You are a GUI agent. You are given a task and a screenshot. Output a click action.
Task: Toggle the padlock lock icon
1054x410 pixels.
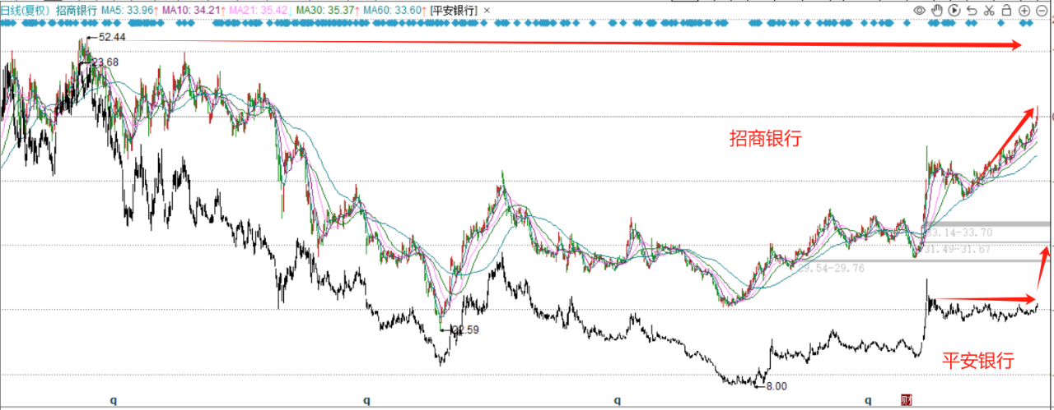click(x=1006, y=11)
